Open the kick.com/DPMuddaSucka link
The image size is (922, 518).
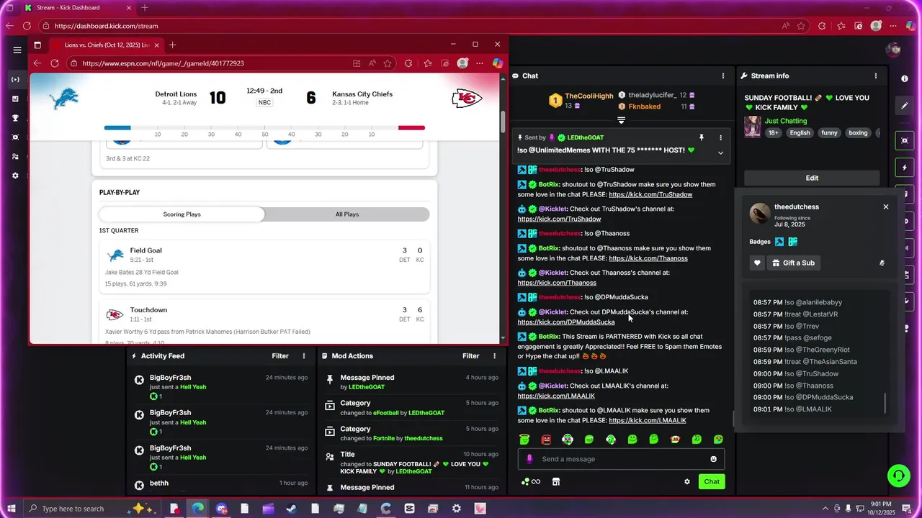[x=566, y=322]
